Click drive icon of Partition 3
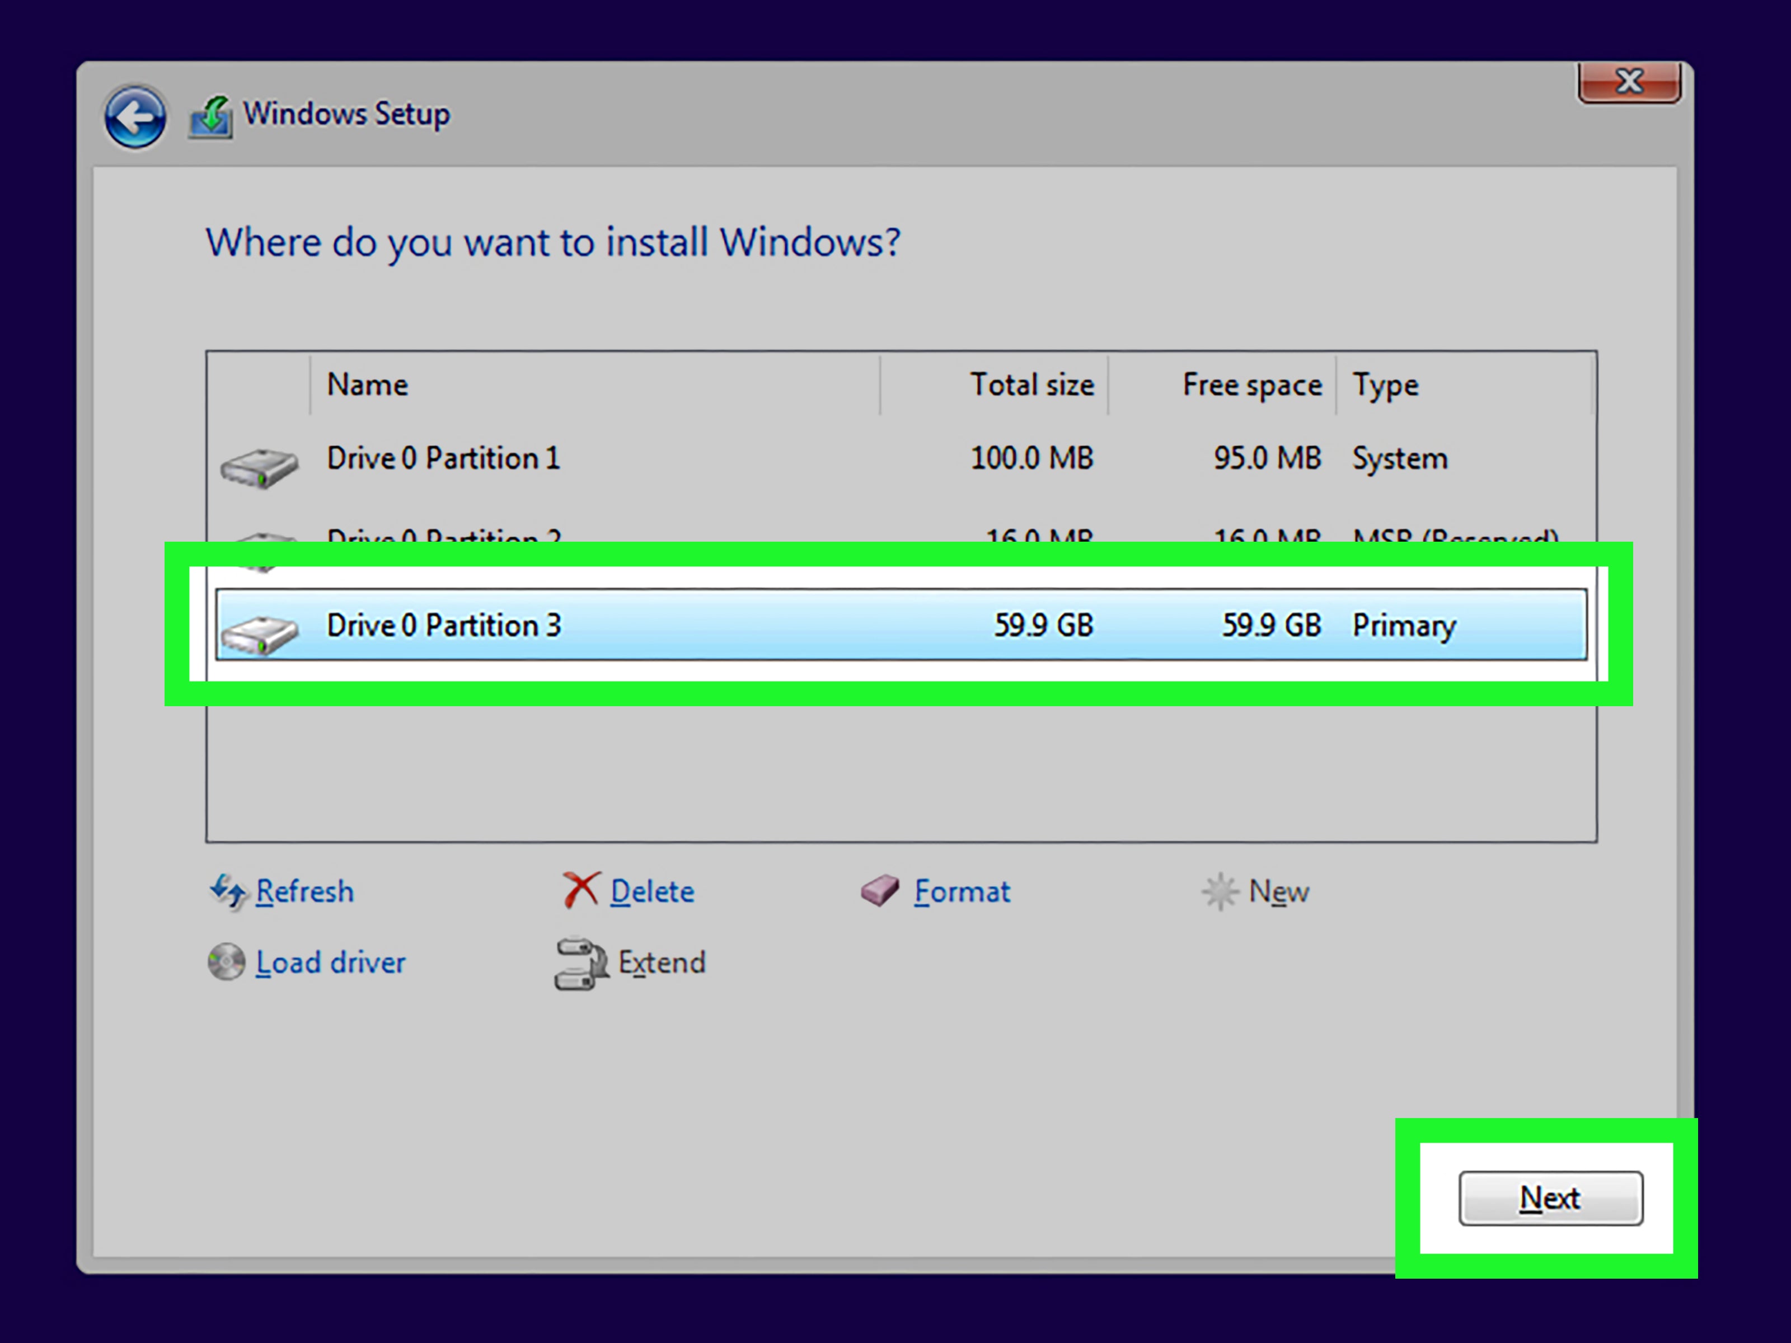 click(259, 635)
